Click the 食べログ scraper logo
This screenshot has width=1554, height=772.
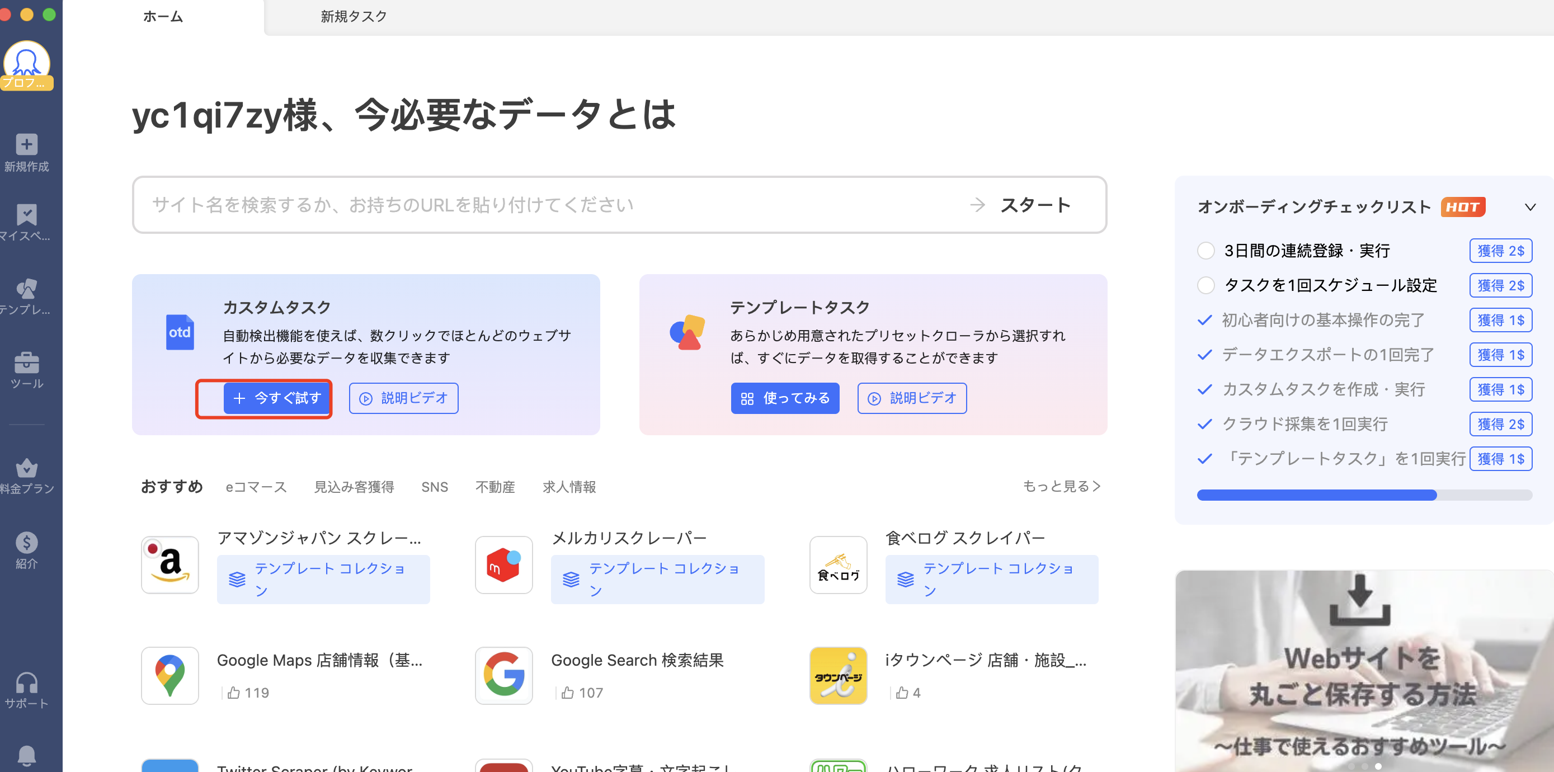[838, 565]
